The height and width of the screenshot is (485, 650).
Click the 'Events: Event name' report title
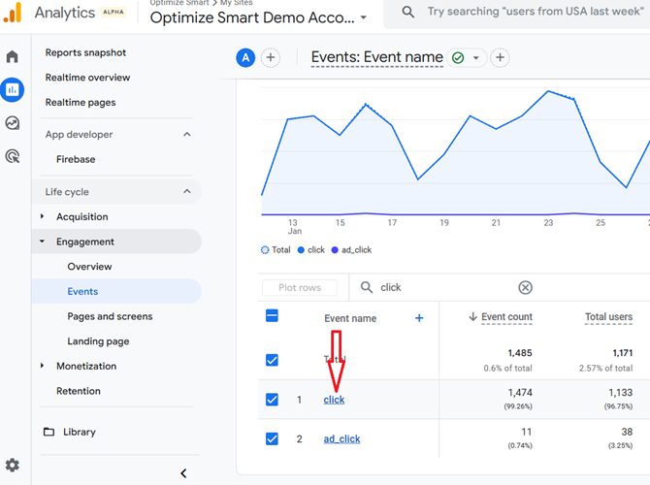(376, 57)
